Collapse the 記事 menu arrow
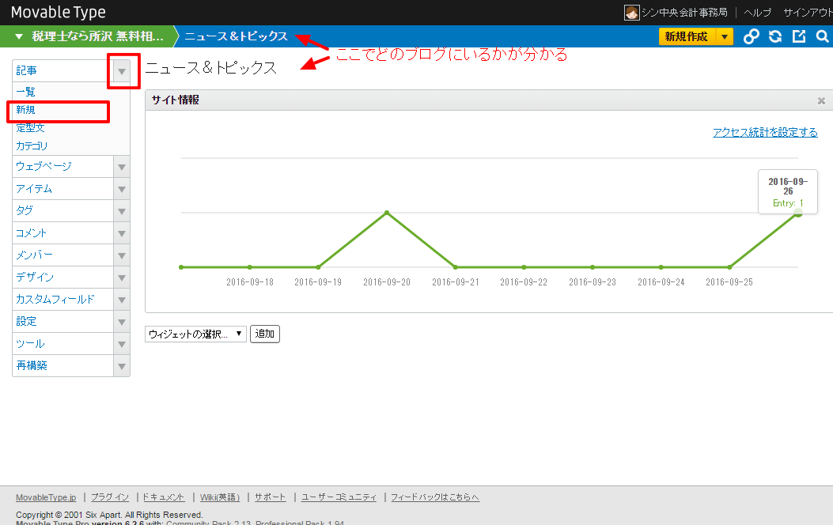 [122, 71]
